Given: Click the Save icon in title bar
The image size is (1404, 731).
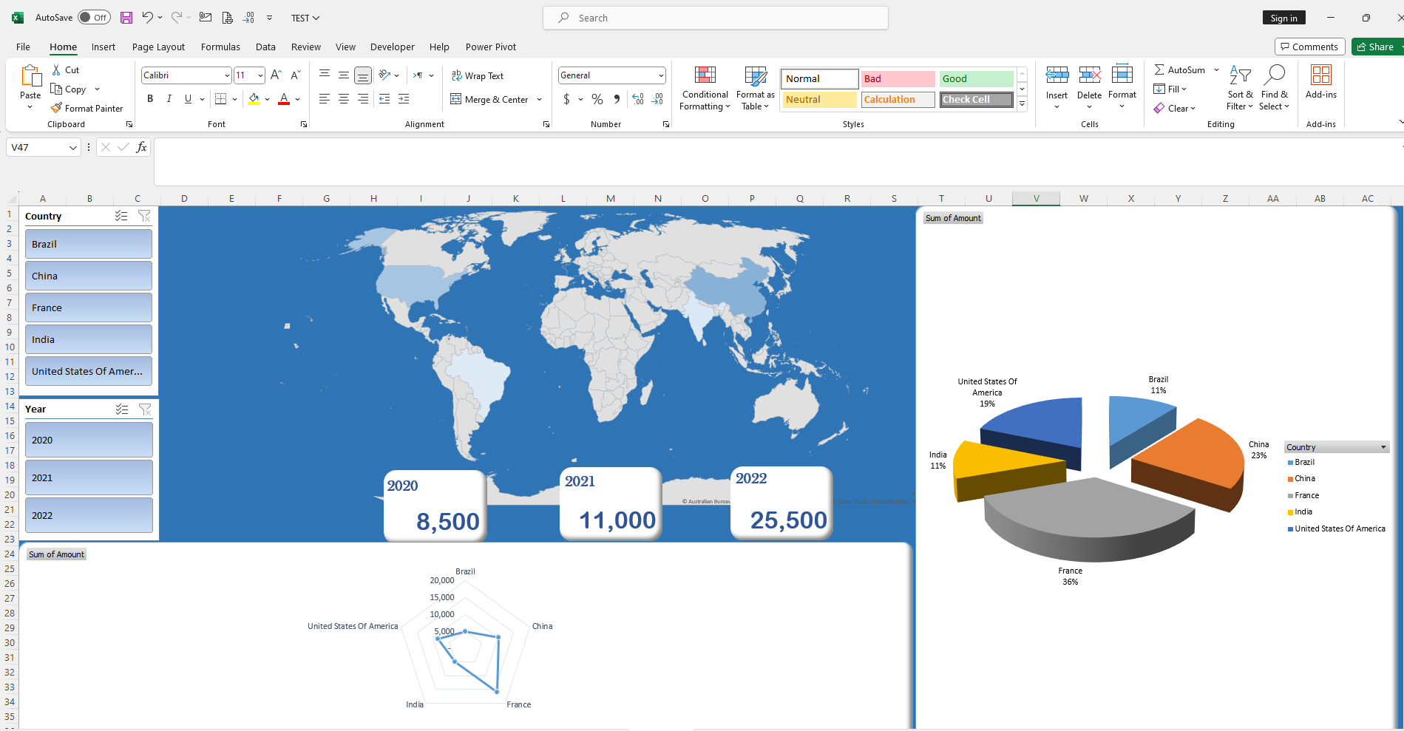Looking at the screenshot, I should pyautogui.click(x=126, y=18).
